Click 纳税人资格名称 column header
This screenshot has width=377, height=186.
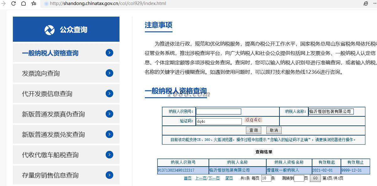pos(289,162)
